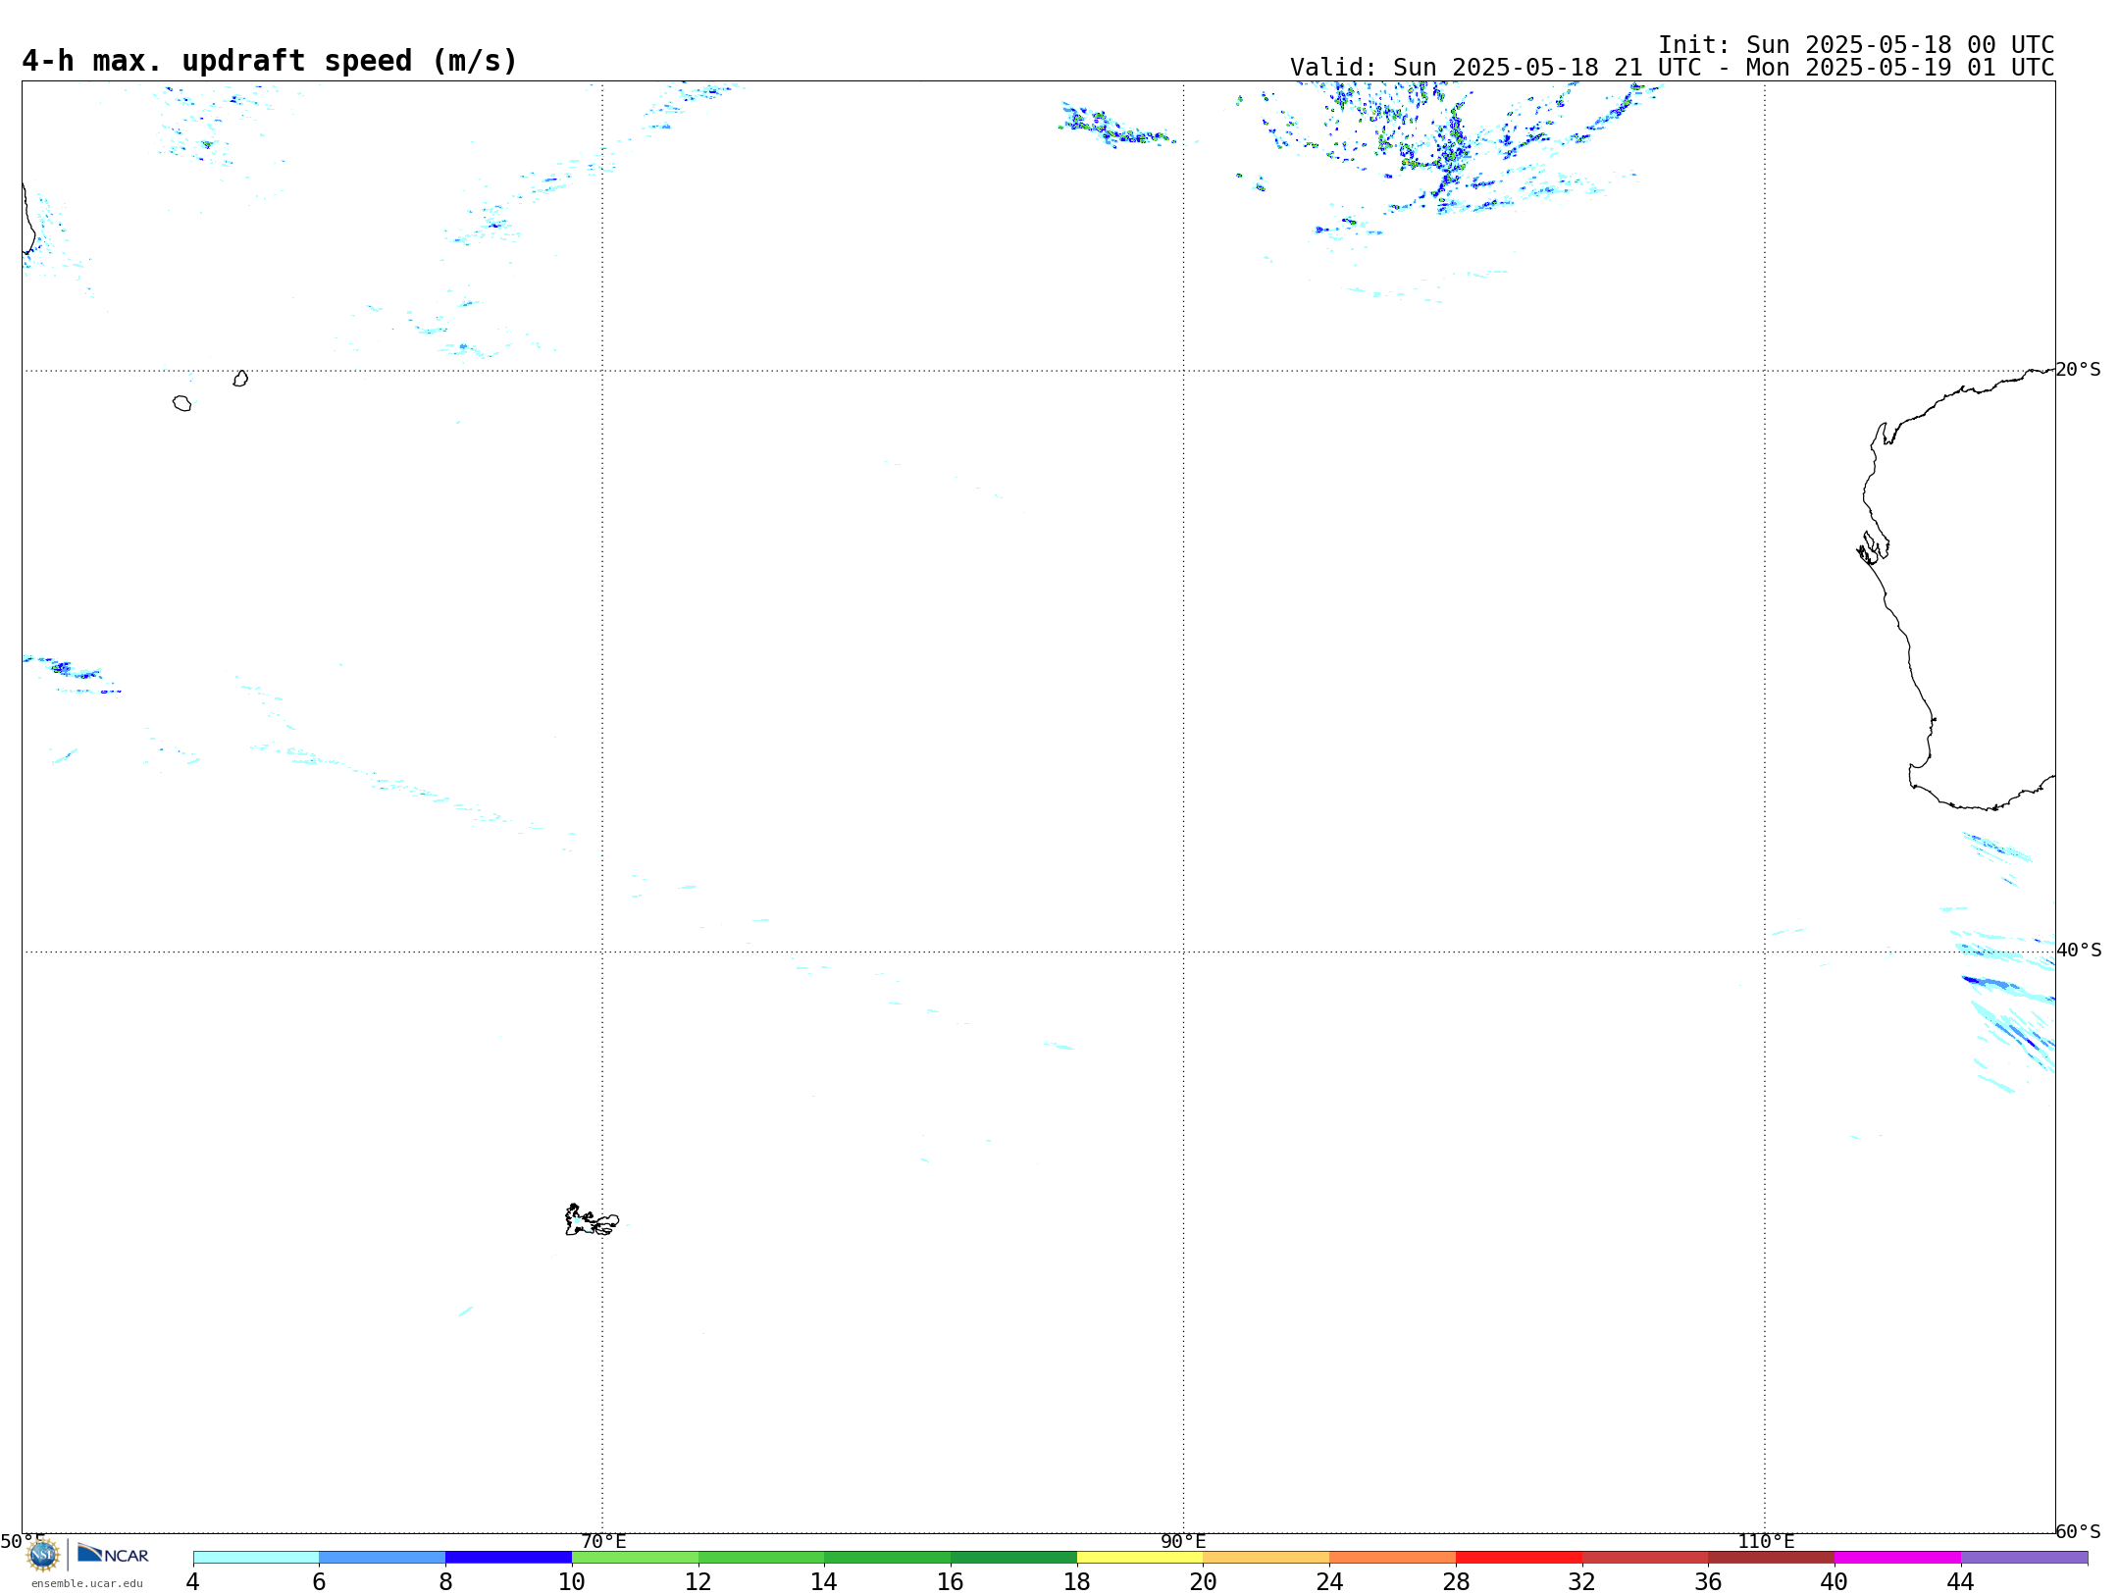The height and width of the screenshot is (1595, 2119).
Task: Click the title '4-h max. updraft speed (m/s)'
Action: coord(269,61)
